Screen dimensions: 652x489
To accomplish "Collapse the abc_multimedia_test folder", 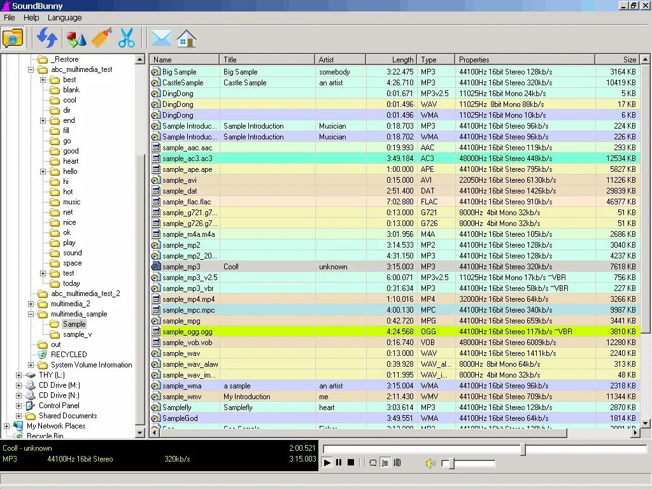I will [31, 69].
